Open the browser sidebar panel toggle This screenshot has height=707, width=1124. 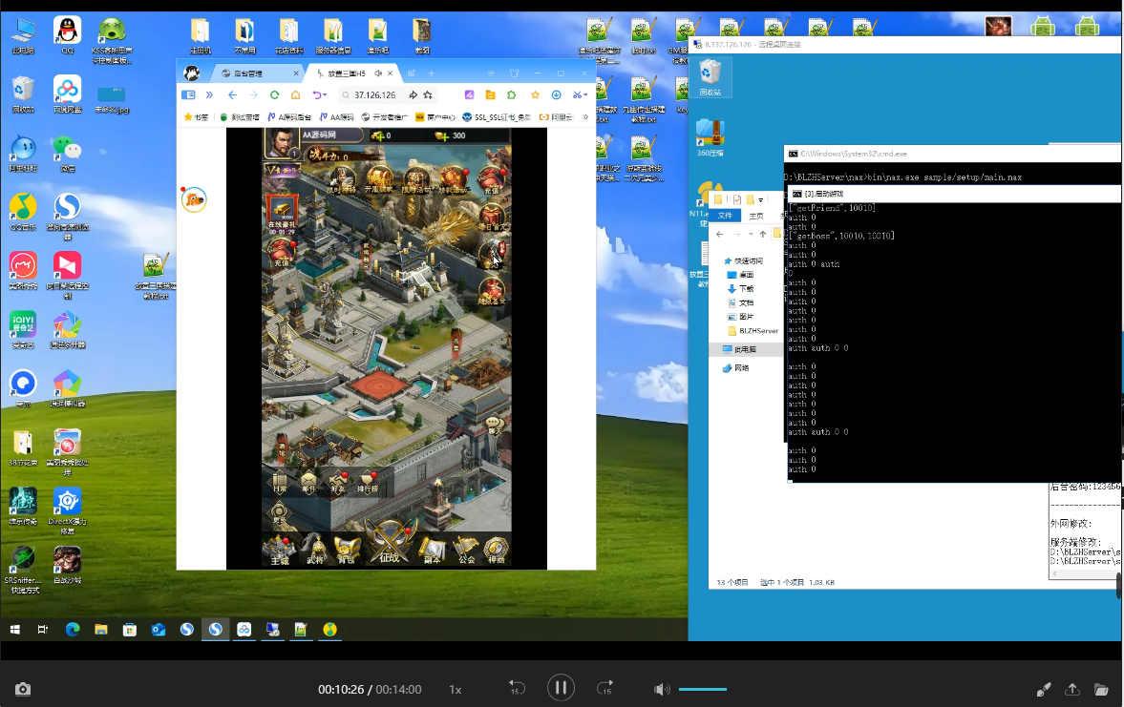[x=188, y=94]
